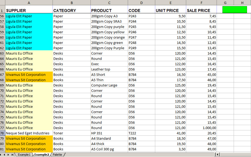
Task: Select the SUPPLIER header cell
Action: pyautogui.click(x=29, y=10)
